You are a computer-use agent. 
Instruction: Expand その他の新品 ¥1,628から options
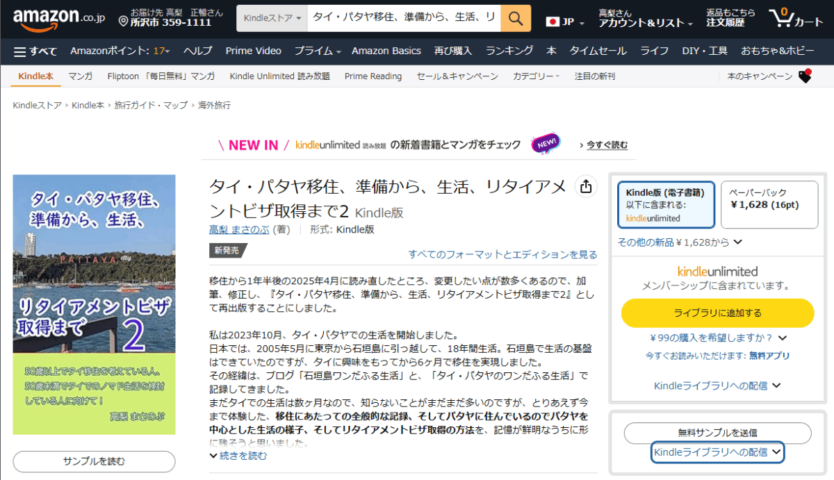coord(680,242)
